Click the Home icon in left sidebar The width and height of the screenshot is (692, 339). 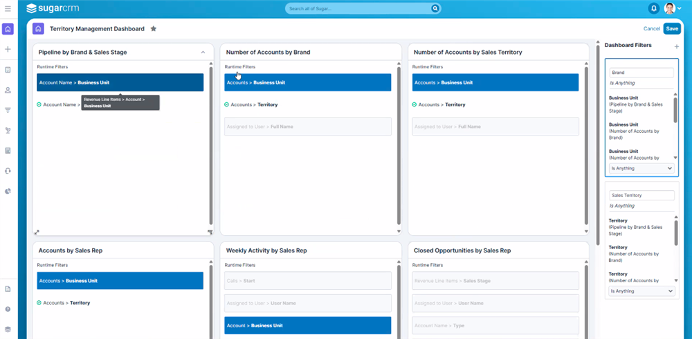[x=8, y=29]
